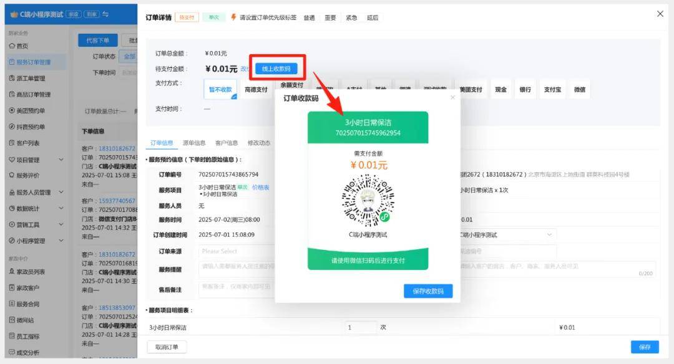Click the switch arrows icon beside 到家 tag

click(105, 14)
